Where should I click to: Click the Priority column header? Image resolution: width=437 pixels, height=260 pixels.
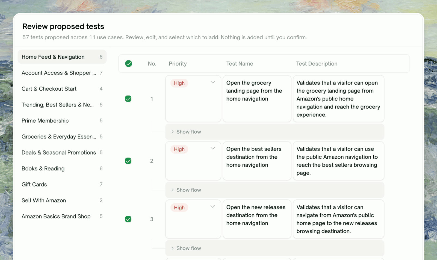tap(178, 64)
